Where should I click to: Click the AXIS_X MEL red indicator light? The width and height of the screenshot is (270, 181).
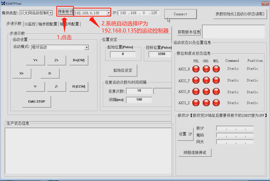coord(216,69)
